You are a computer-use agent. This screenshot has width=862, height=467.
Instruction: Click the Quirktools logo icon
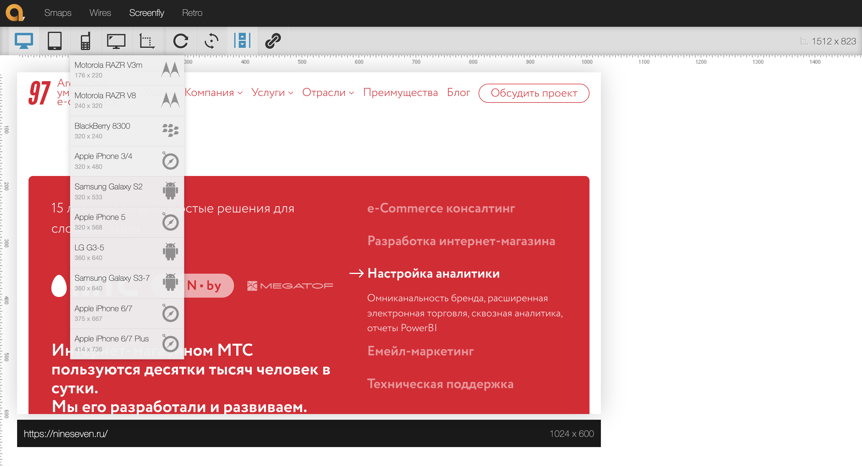(15, 13)
